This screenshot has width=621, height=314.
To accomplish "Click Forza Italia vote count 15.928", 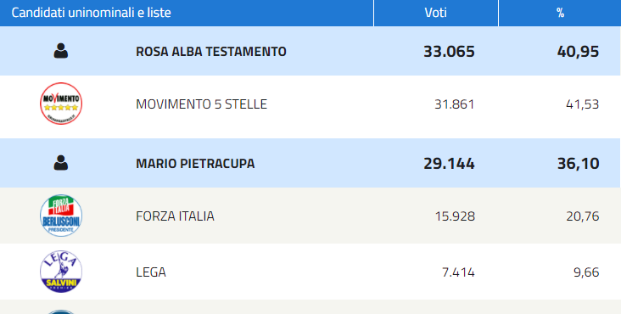I will pos(455,216).
